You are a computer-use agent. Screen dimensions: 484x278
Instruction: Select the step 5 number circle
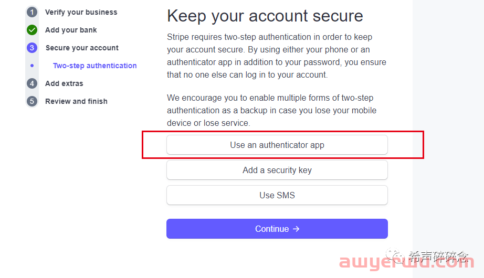[x=32, y=101]
